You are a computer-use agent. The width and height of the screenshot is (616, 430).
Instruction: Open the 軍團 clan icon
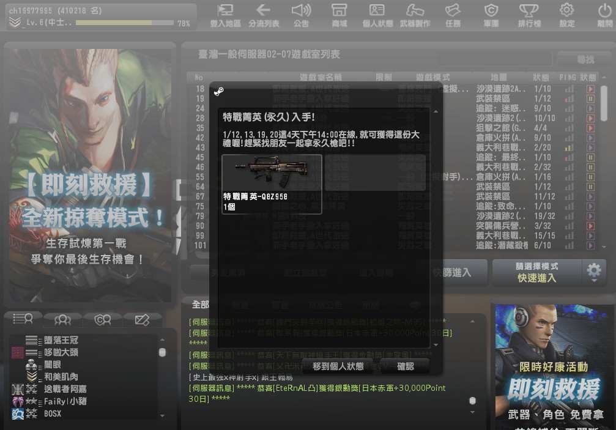tap(491, 15)
